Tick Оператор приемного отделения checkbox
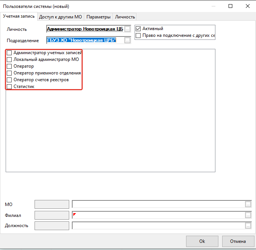256x250 pixels. point(9,73)
